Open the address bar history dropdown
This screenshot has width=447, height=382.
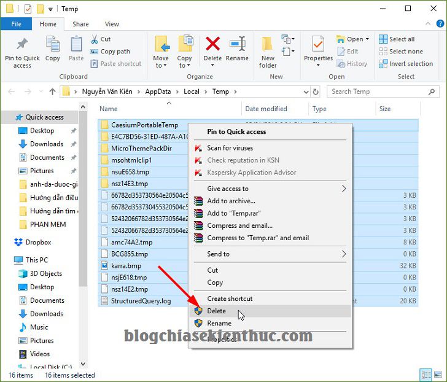click(306, 92)
